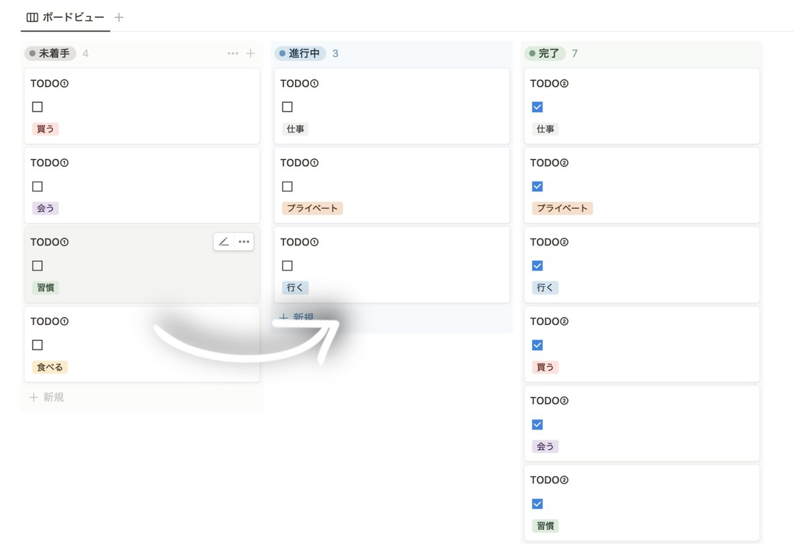794x544 pixels.
Task: Open the TODO① title on the 未着手 習慣 card
Action: [50, 242]
